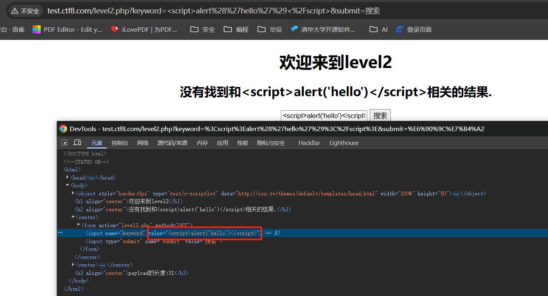548x296 pixels.
Task: Select the input name=keyword element row
Action: coord(302,233)
